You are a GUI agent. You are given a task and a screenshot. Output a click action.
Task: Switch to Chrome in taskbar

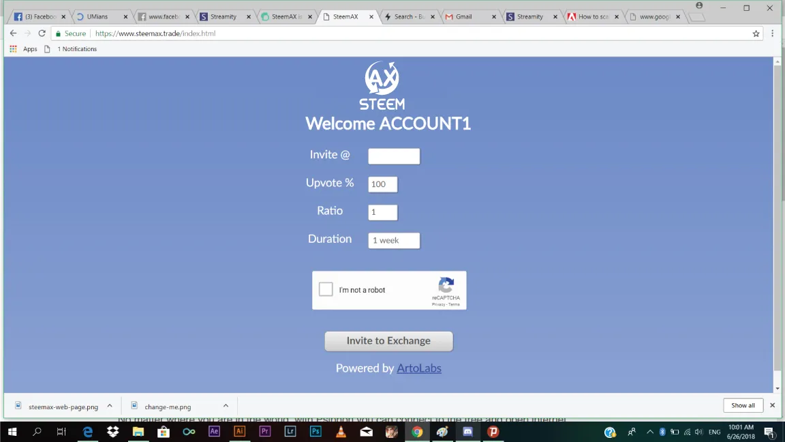pyautogui.click(x=417, y=432)
